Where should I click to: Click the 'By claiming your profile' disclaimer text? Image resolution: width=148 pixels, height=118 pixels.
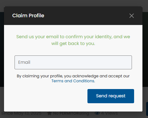pos(73,79)
